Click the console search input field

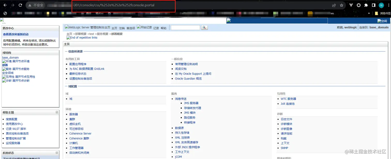click(185, 27)
